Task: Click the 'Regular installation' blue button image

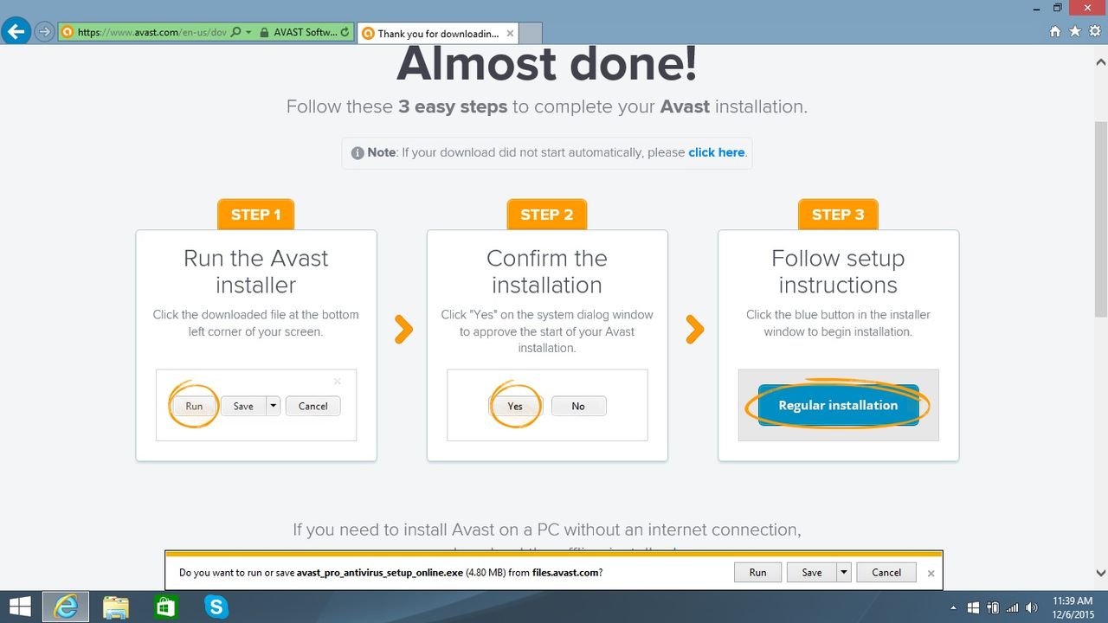Action: [x=838, y=405]
